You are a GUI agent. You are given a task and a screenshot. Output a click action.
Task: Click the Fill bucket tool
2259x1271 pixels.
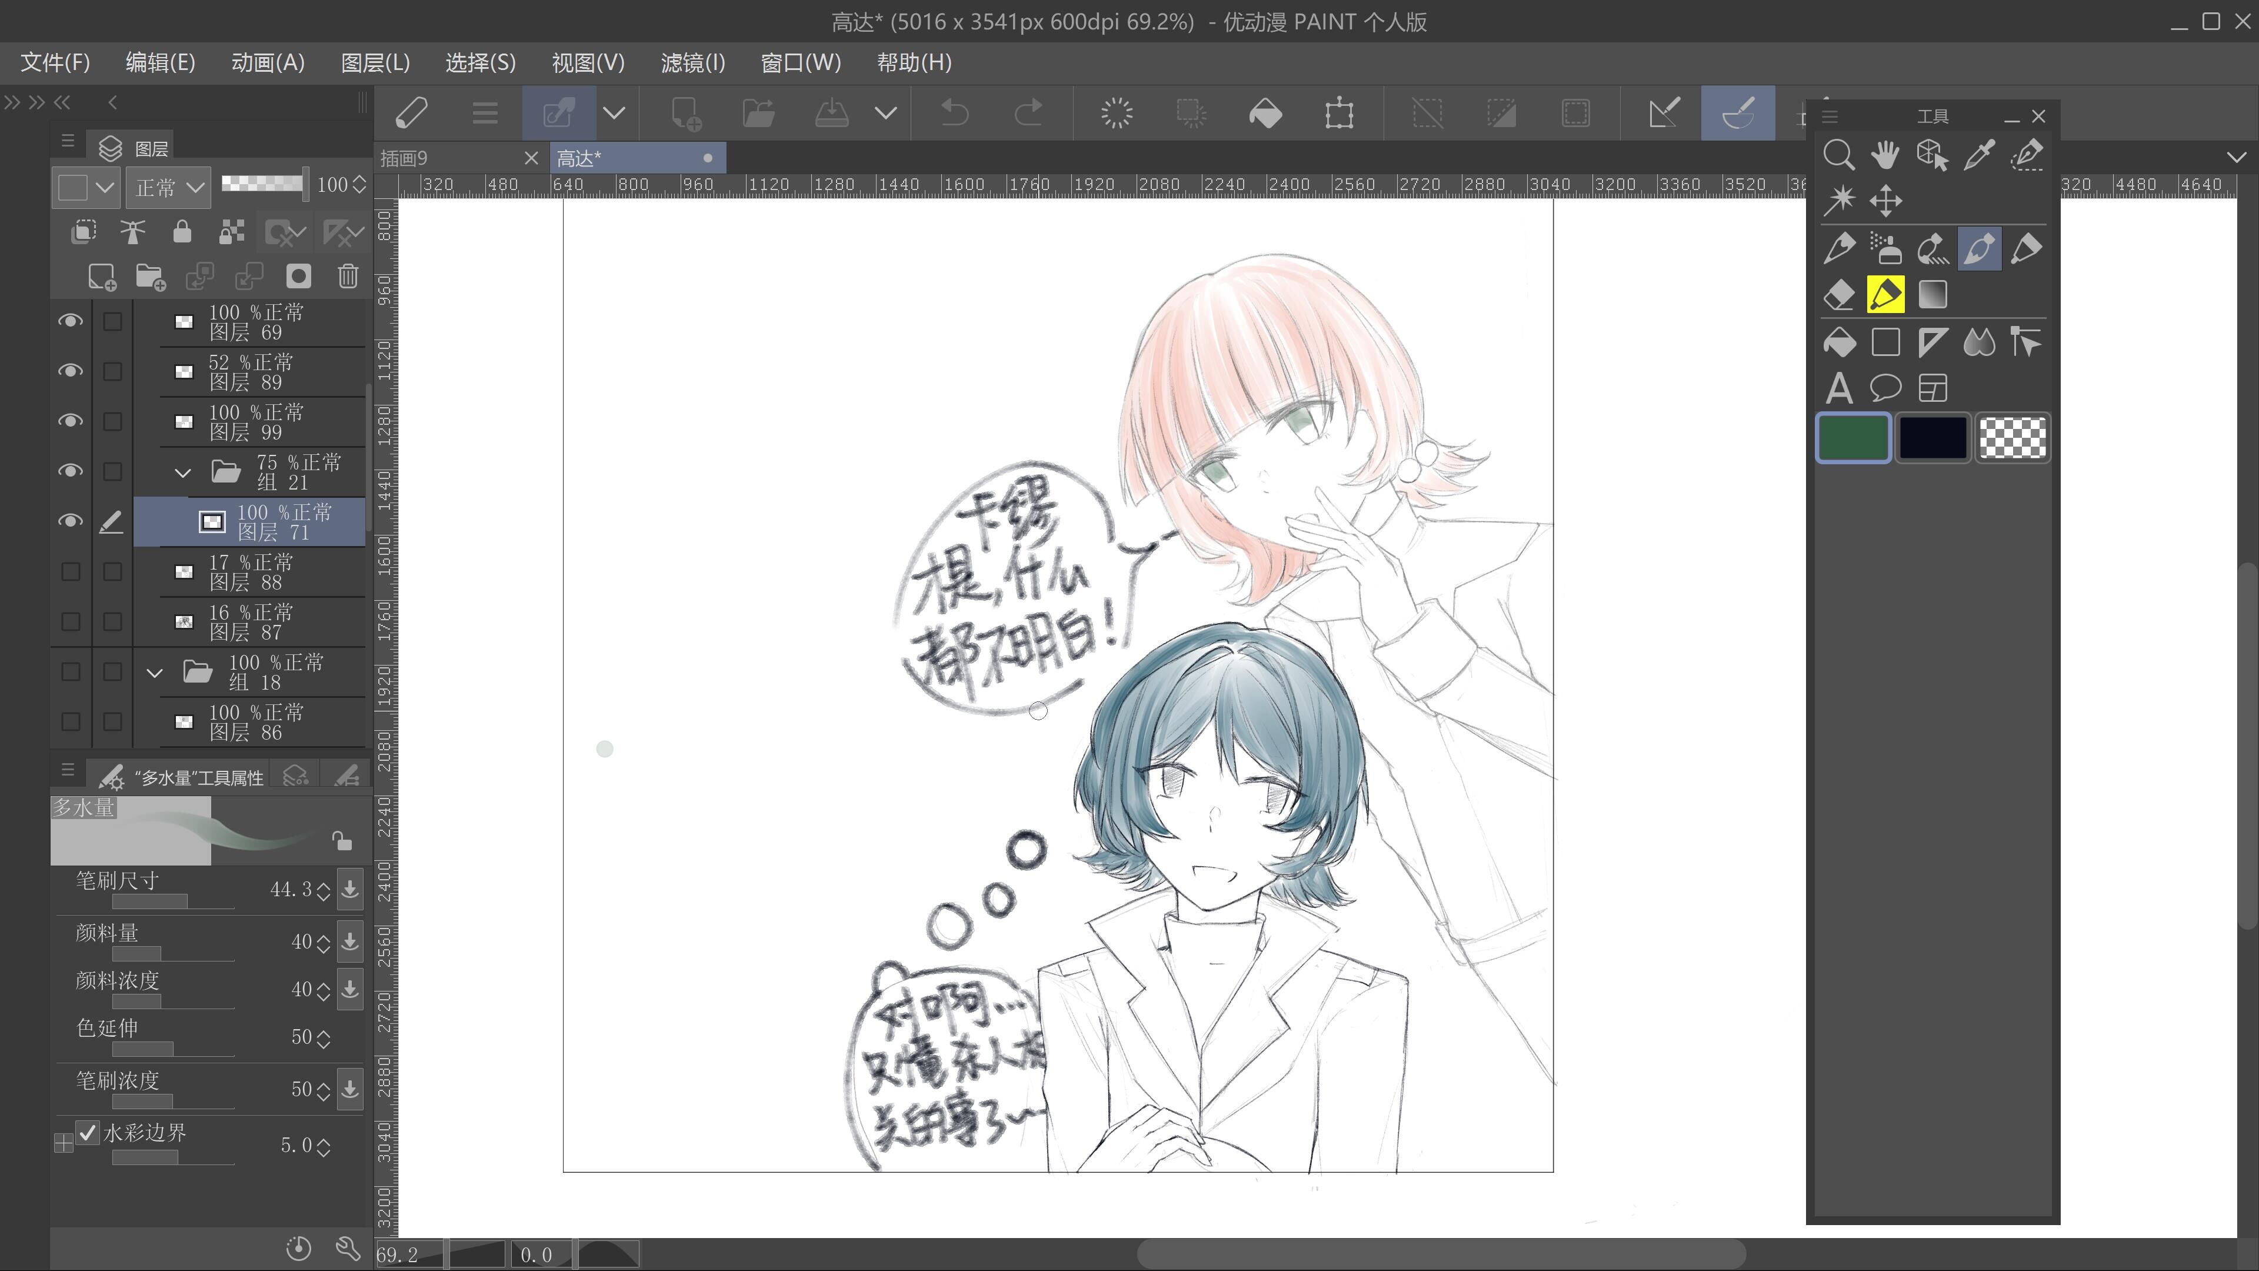click(1838, 342)
